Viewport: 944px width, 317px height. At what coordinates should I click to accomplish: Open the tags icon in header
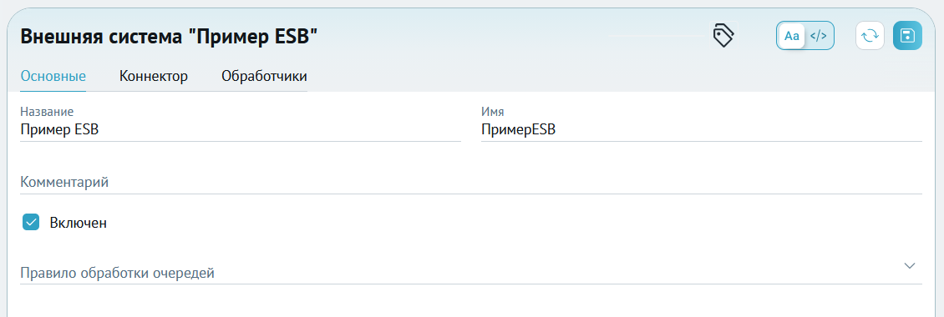point(723,36)
